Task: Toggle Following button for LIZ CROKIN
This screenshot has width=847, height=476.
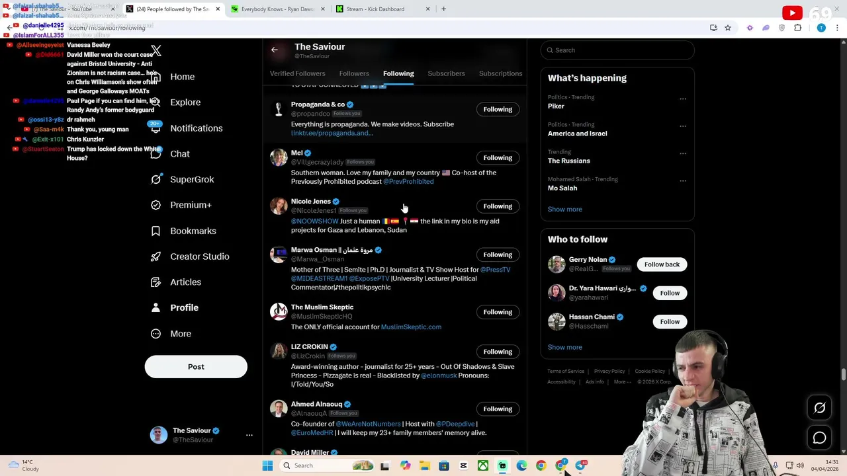Action: pyautogui.click(x=498, y=352)
